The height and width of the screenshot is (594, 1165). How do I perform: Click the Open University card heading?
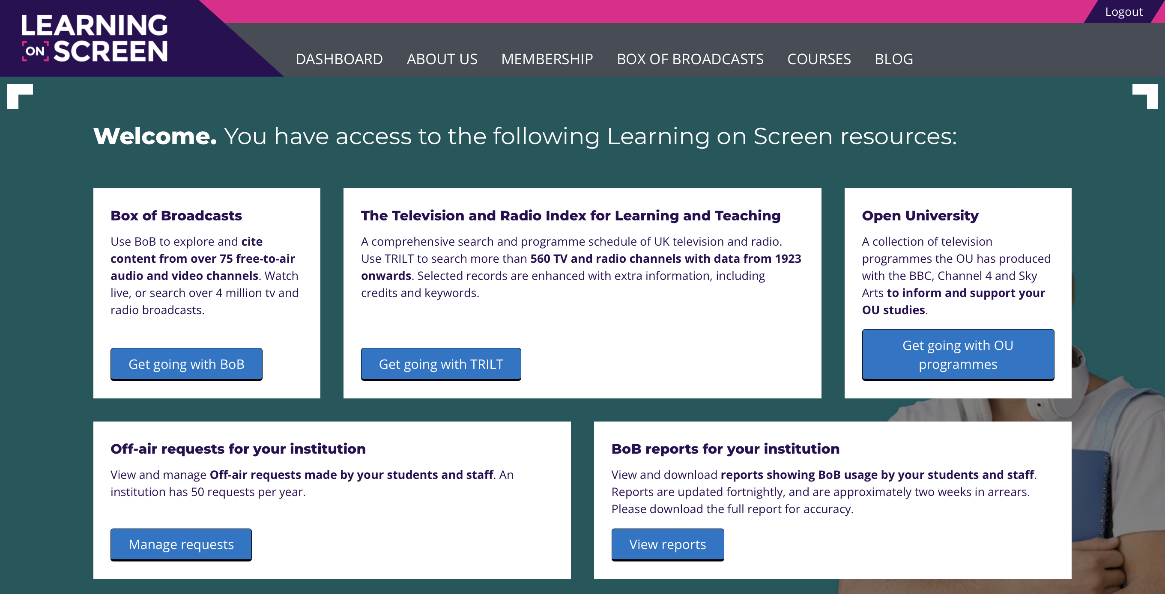[x=920, y=215]
